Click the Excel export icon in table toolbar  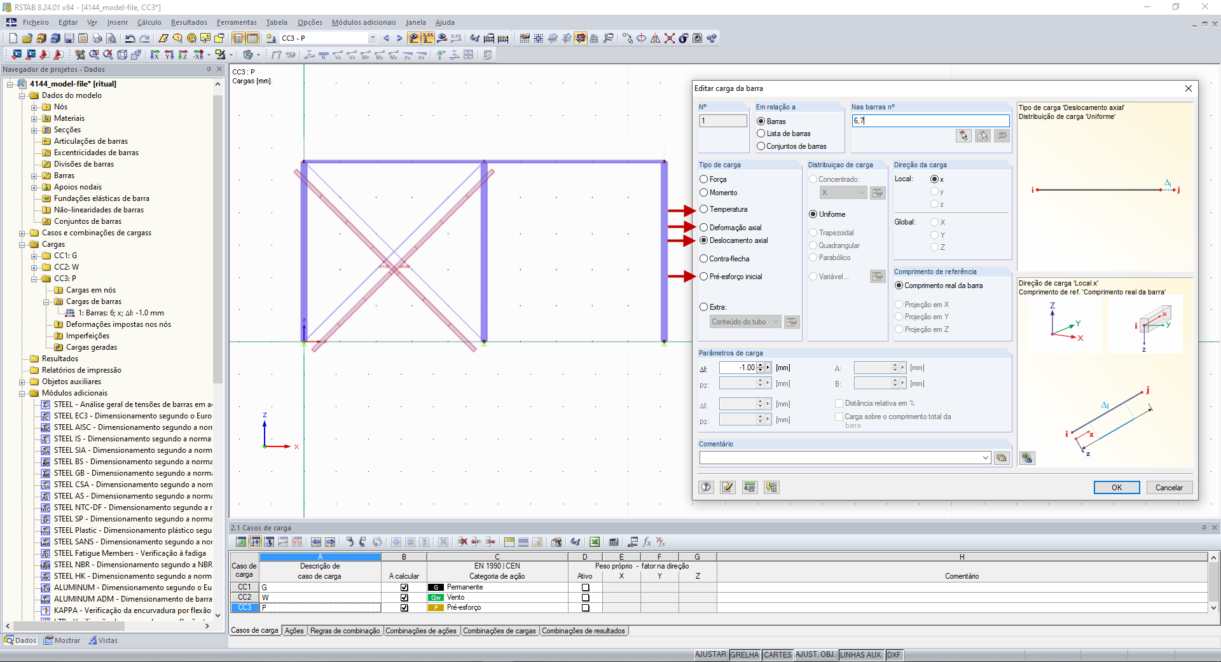point(595,542)
